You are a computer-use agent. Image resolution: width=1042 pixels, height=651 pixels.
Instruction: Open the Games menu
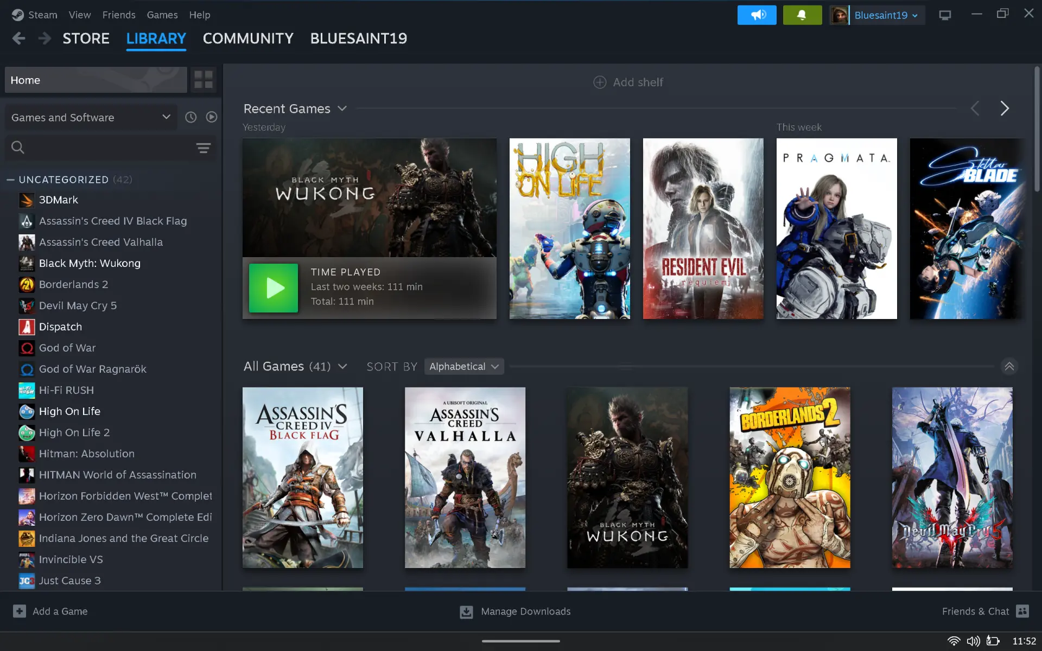click(x=162, y=15)
